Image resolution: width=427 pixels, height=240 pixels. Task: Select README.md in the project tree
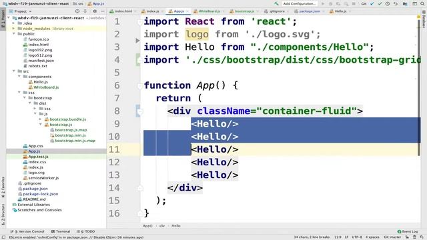pyautogui.click(x=34, y=199)
